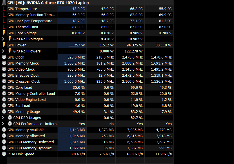
Task: Select the GPU D3D Memory Dedicated label
Action: coord(31,142)
